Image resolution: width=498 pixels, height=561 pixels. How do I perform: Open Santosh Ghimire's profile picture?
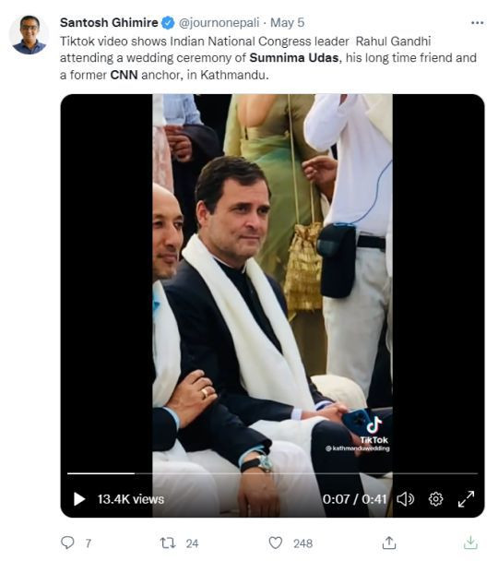[x=29, y=35]
